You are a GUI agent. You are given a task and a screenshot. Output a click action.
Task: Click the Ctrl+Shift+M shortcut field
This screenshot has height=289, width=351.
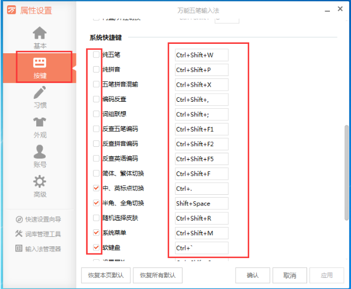[201, 233]
